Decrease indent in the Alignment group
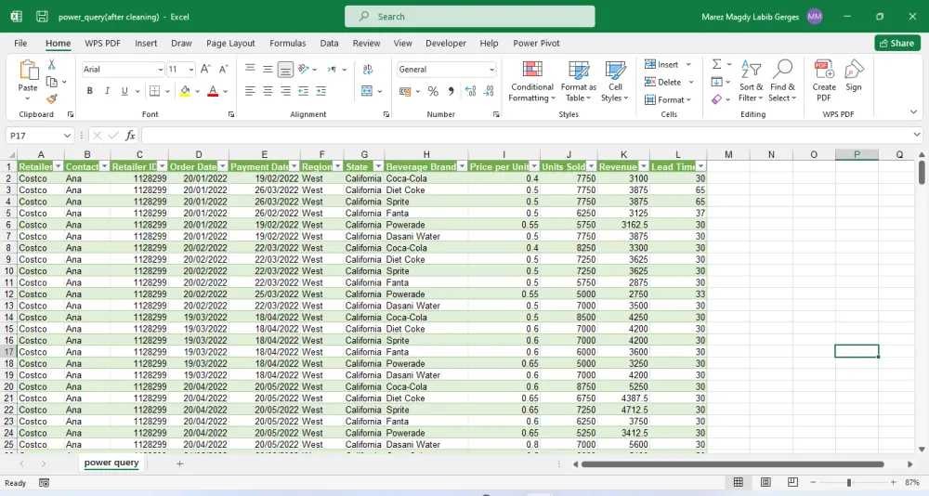This screenshot has height=496, width=929. point(304,91)
